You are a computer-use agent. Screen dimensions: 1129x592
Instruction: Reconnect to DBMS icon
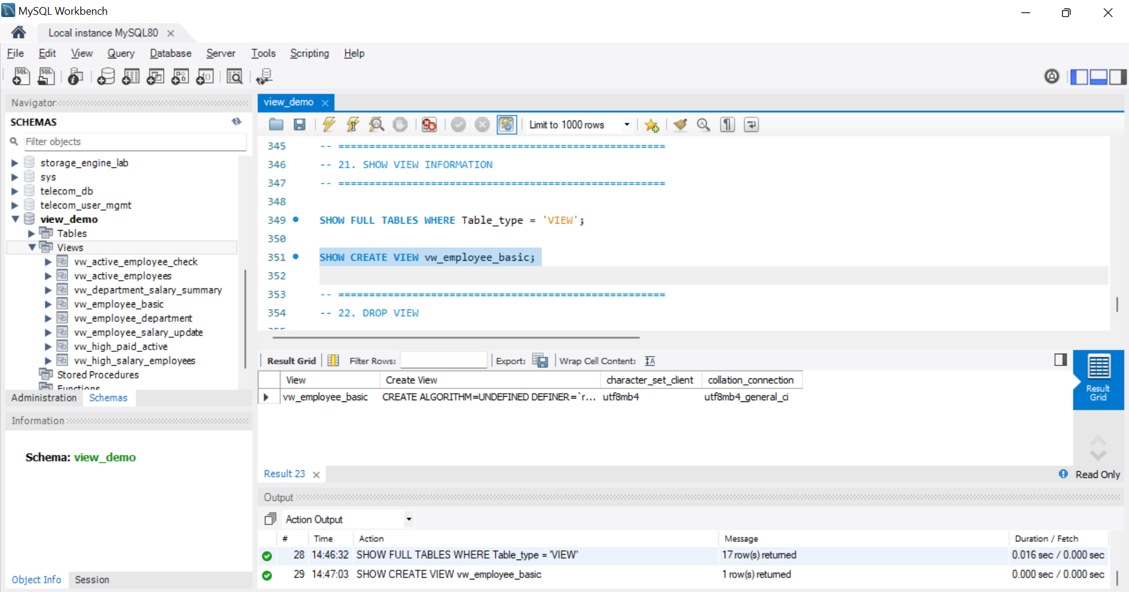[x=264, y=77]
